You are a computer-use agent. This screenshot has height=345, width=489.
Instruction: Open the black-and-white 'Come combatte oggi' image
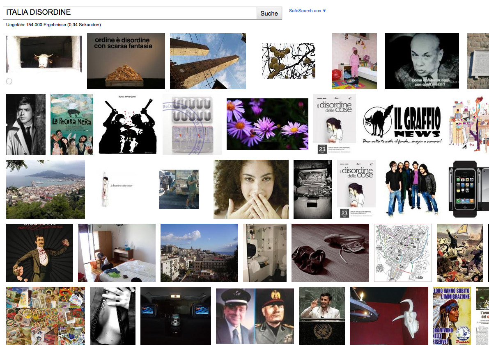[422, 61]
